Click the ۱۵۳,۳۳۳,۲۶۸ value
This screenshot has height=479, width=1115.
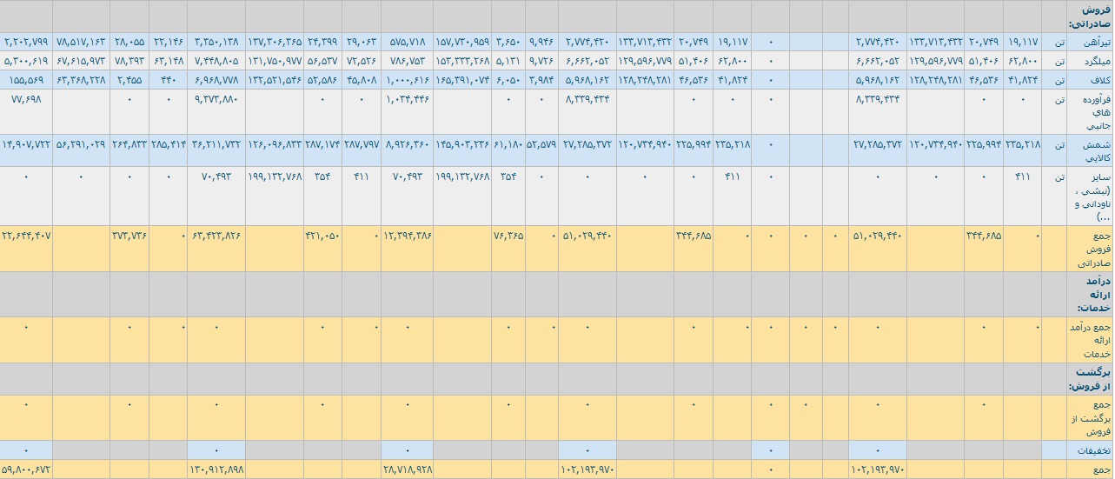pyautogui.click(x=463, y=61)
